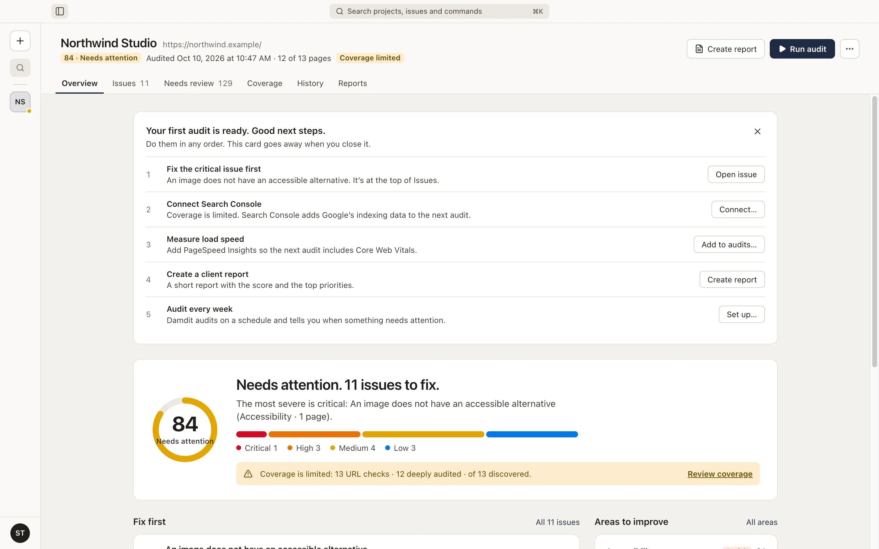Click the yellow Medium severity bar segment
The width and height of the screenshot is (879, 549).
423,434
